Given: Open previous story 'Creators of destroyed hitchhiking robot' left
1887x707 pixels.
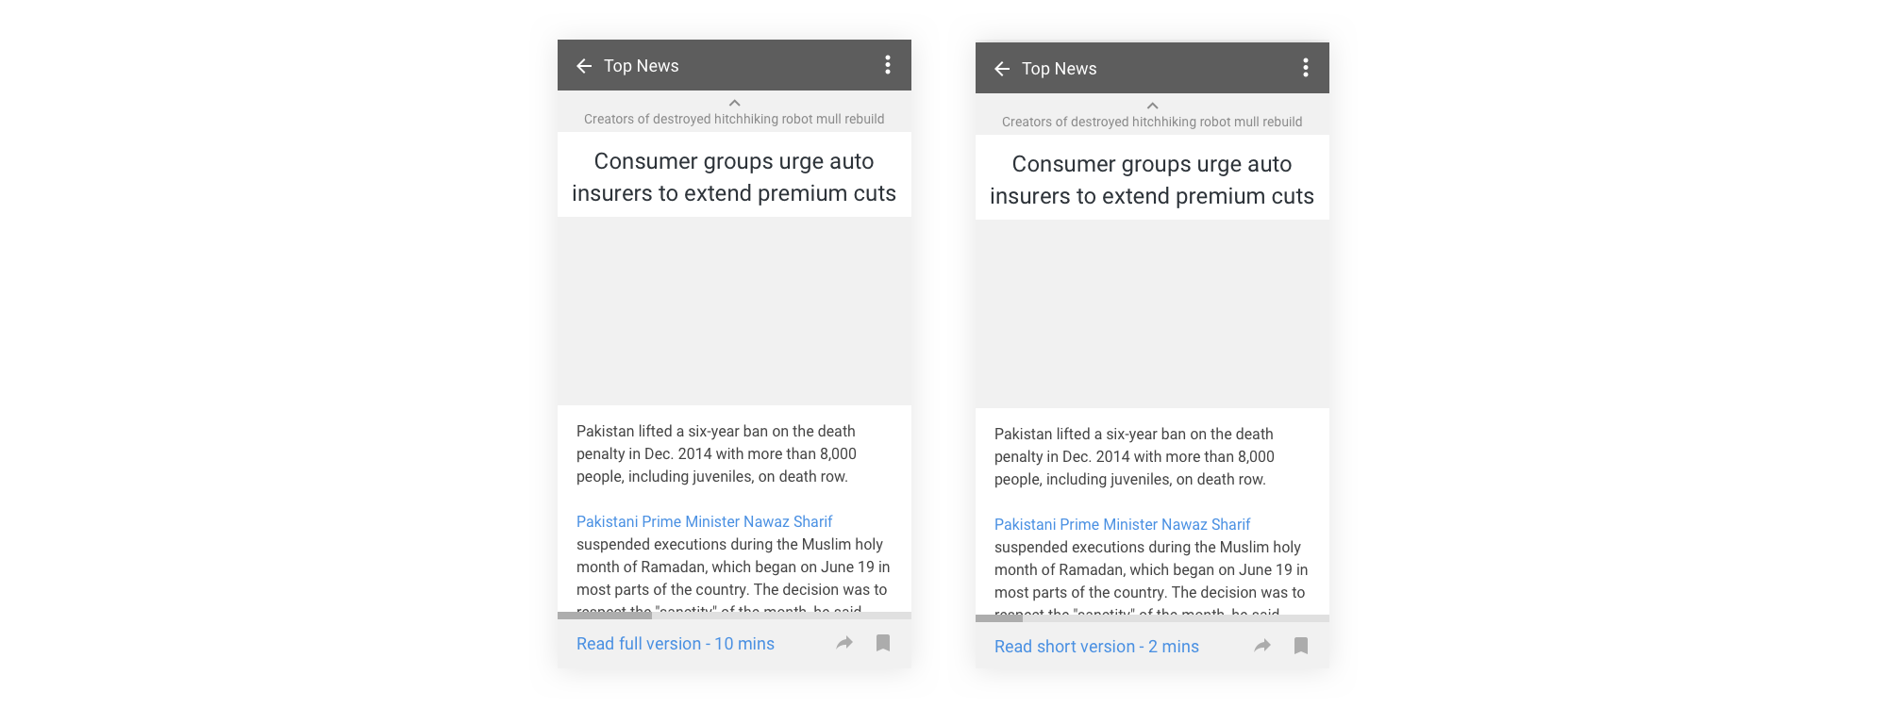Looking at the screenshot, I should (x=734, y=119).
